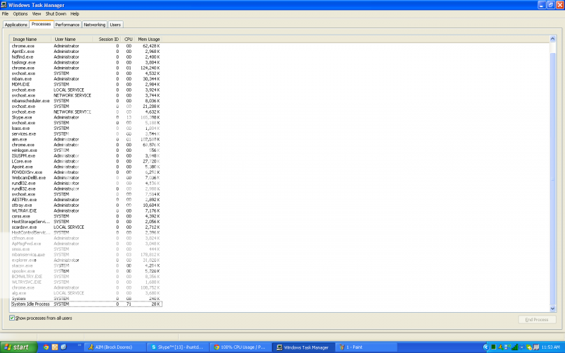Select the services.exe process row
565x353 pixels.
[x=86, y=134]
